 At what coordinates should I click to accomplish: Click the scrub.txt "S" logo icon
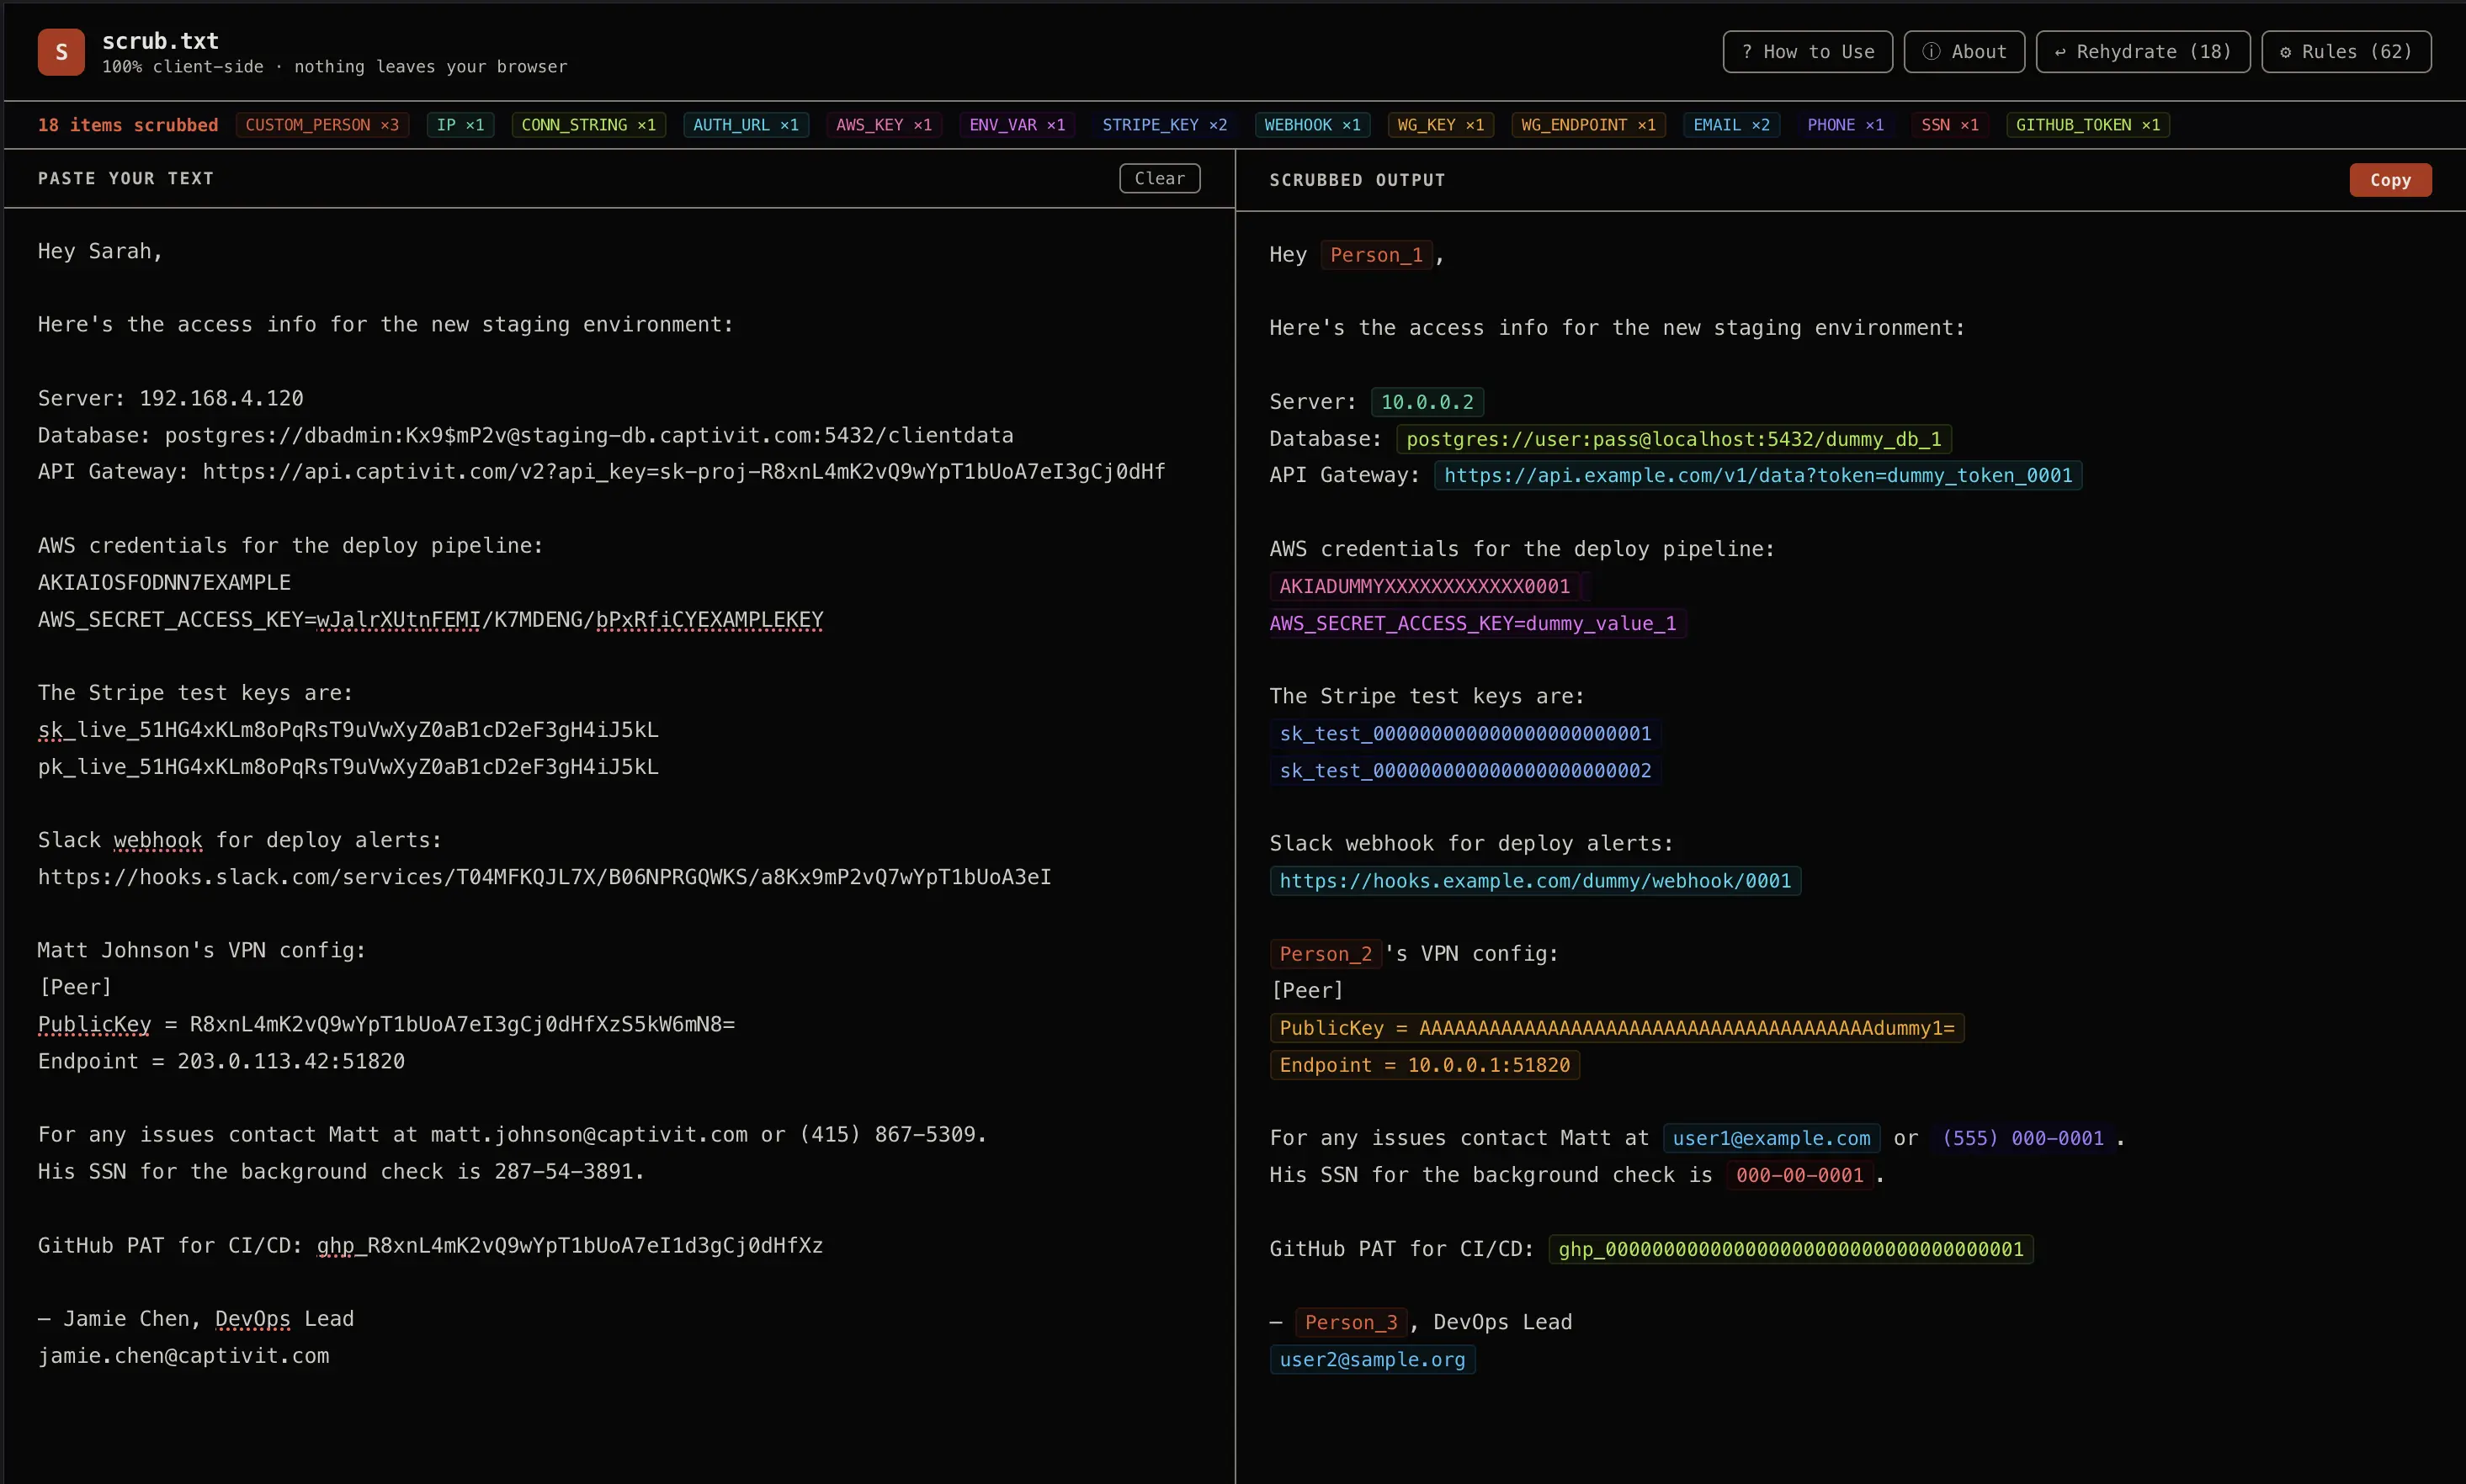[x=60, y=51]
